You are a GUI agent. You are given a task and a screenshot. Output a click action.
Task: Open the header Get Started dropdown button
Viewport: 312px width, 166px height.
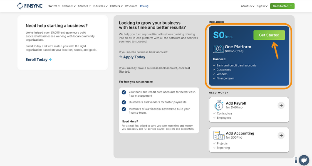click(x=282, y=6)
